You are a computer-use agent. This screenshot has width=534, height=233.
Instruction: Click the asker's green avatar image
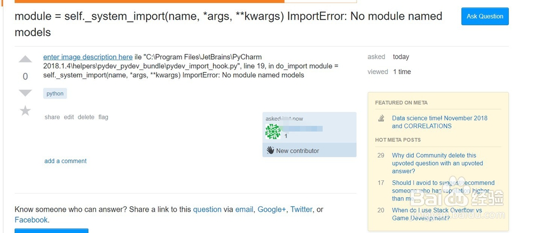(273, 132)
